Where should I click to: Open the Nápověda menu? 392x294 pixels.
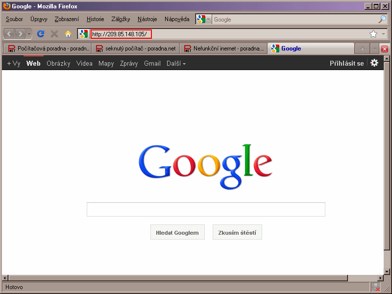tap(177, 19)
